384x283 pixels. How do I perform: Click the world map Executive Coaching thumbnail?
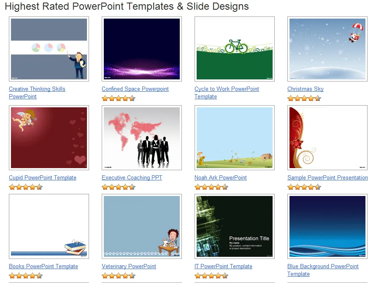tap(142, 137)
